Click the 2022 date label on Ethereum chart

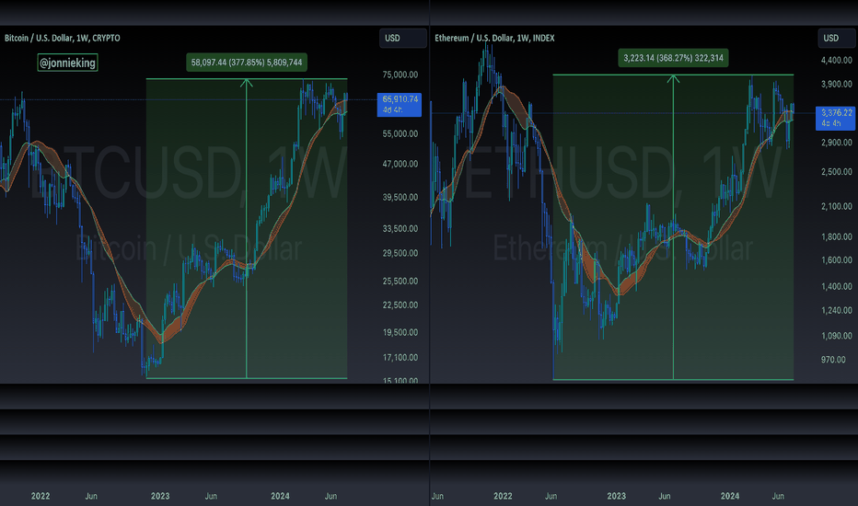(x=503, y=496)
